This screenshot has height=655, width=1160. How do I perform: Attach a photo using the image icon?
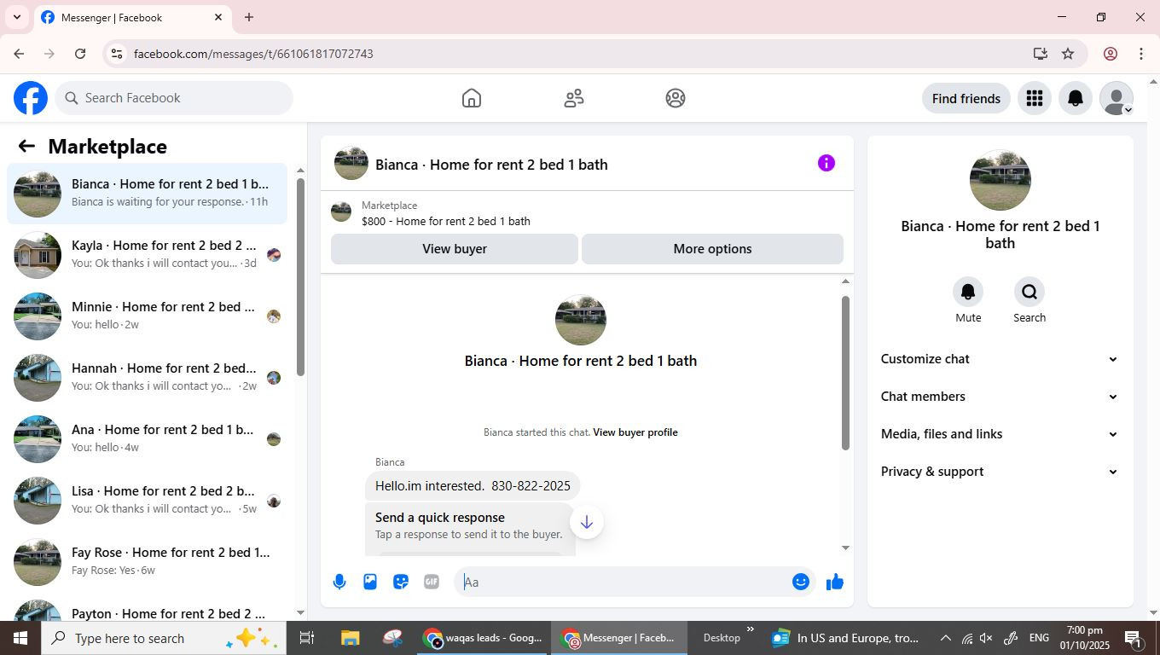coord(370,582)
